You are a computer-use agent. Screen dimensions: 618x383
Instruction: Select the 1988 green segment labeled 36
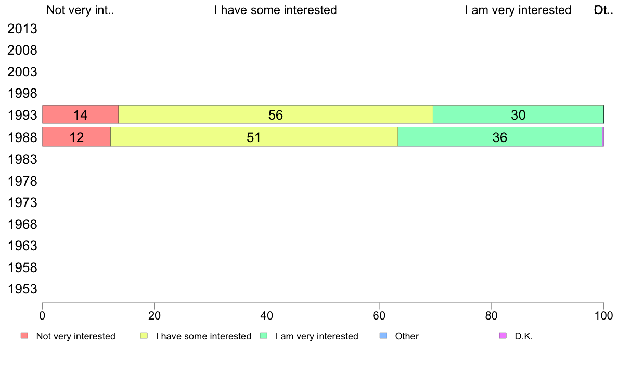(x=500, y=137)
